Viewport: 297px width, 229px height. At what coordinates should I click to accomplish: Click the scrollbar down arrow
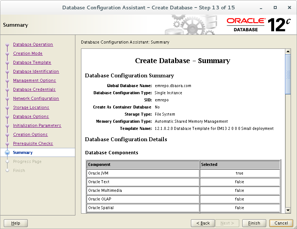click(x=288, y=210)
